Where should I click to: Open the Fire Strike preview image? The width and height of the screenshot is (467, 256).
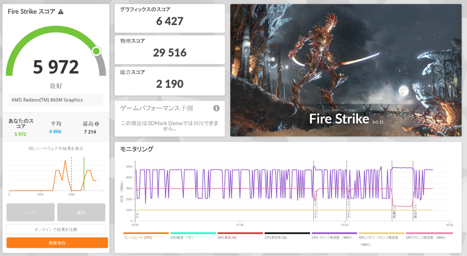[x=346, y=70]
